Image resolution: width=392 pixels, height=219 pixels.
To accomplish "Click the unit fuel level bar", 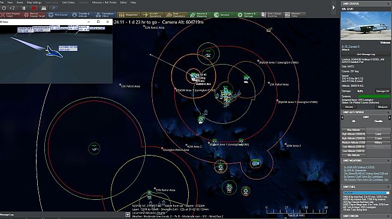I will [366, 193].
